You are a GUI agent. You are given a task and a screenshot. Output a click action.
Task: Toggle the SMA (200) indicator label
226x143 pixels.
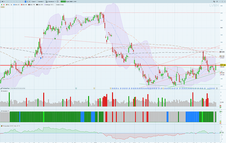point(40,5)
